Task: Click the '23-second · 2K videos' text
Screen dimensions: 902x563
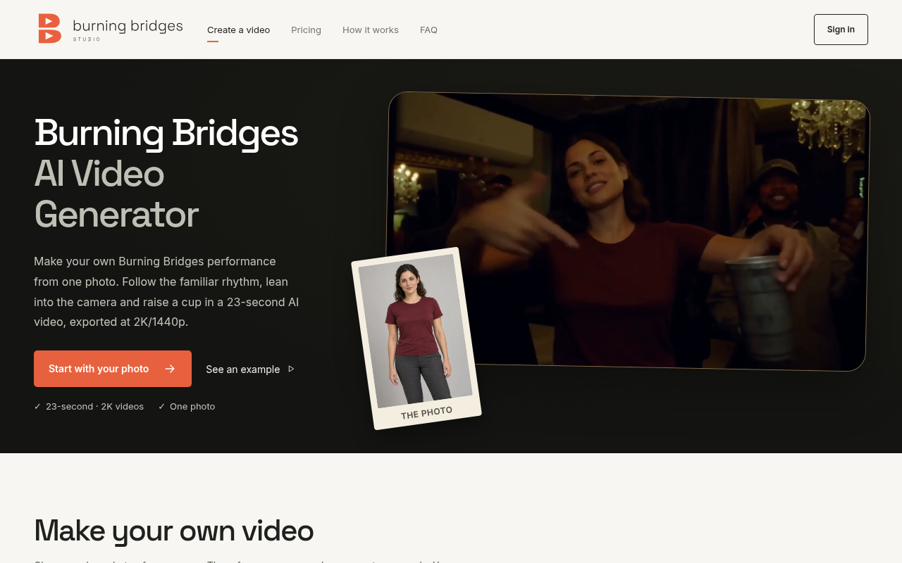Action: (94, 406)
